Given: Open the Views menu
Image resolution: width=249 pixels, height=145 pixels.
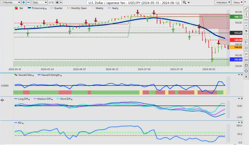Looking at the screenshot, I should [x=237, y=2].
